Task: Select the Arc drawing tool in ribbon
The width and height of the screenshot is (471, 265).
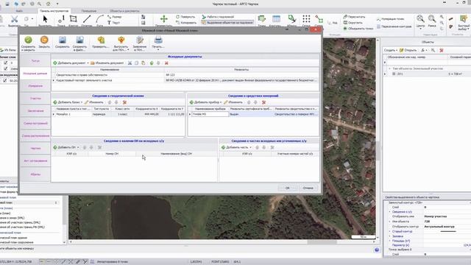Action: point(100,19)
